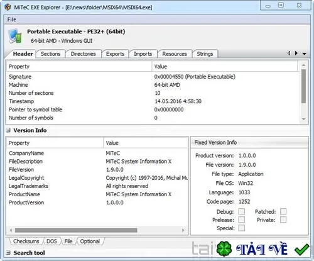Screen dimensions: 314x261
Task: Click the version info horizontal scrollbar thumb
Action: (x=76, y=230)
